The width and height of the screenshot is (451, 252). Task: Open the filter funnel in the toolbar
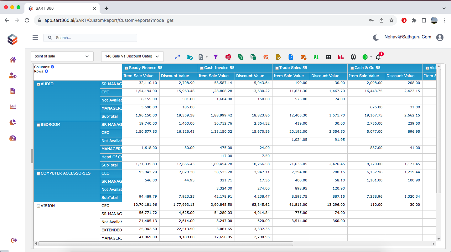pos(215,57)
